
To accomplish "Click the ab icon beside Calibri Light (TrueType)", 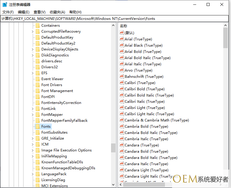I will [121, 108].
